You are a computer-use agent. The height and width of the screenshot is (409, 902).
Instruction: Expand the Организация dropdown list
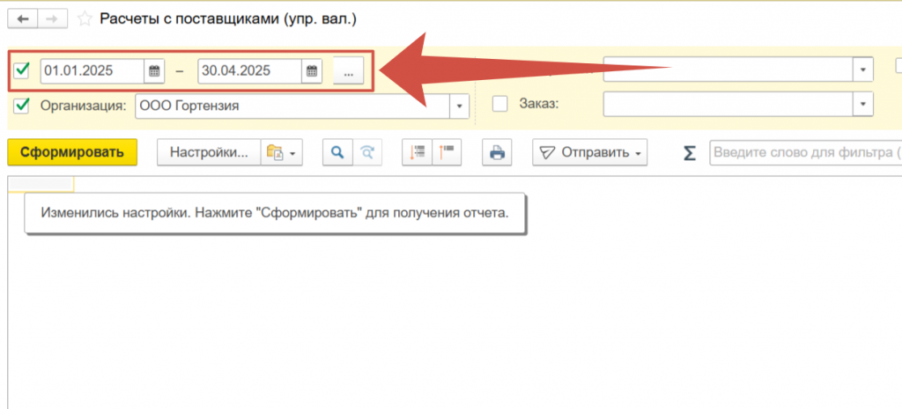pos(459,106)
